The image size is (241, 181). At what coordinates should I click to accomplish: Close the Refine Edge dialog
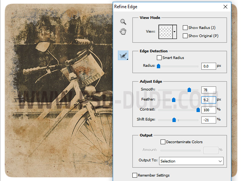point(225,6)
